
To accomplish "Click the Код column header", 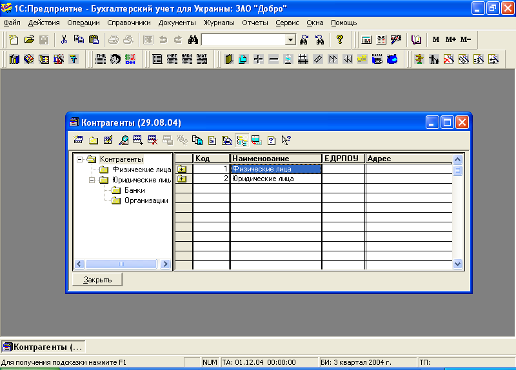I will click(x=212, y=159).
